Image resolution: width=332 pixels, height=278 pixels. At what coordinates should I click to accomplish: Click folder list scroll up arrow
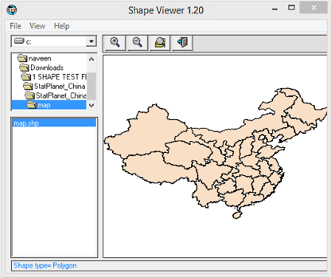click(91, 59)
